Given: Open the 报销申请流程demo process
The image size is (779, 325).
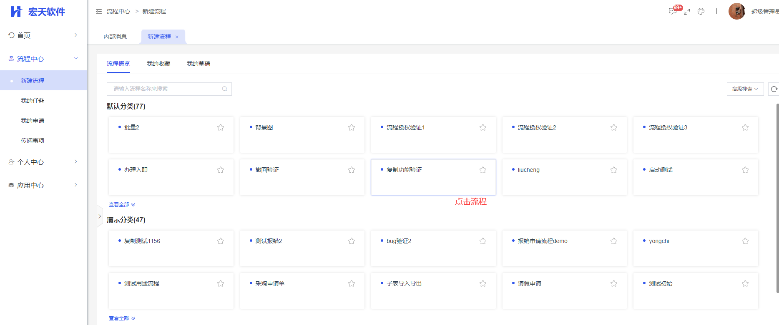Looking at the screenshot, I should tap(565, 248).
